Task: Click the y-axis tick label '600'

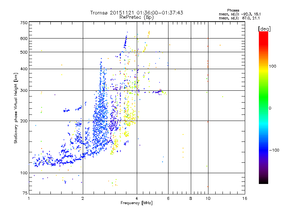Action: coord(24,39)
